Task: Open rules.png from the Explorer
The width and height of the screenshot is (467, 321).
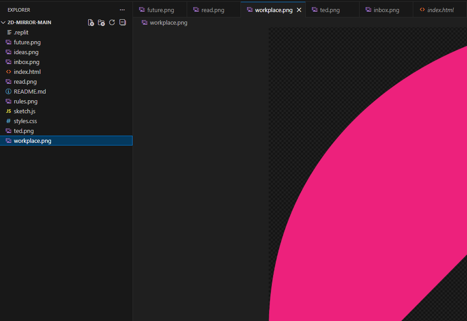Action: [x=25, y=101]
